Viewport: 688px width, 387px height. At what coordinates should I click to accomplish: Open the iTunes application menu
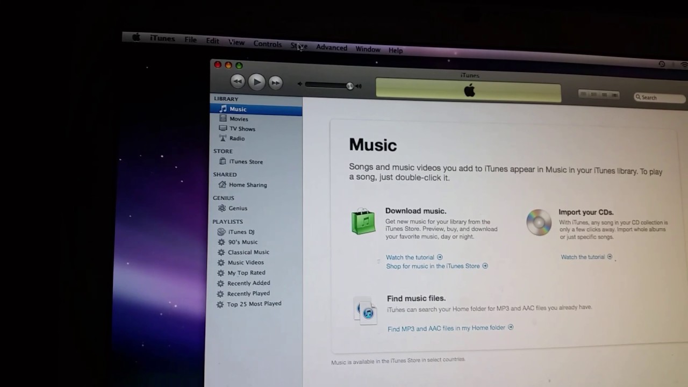coord(162,39)
